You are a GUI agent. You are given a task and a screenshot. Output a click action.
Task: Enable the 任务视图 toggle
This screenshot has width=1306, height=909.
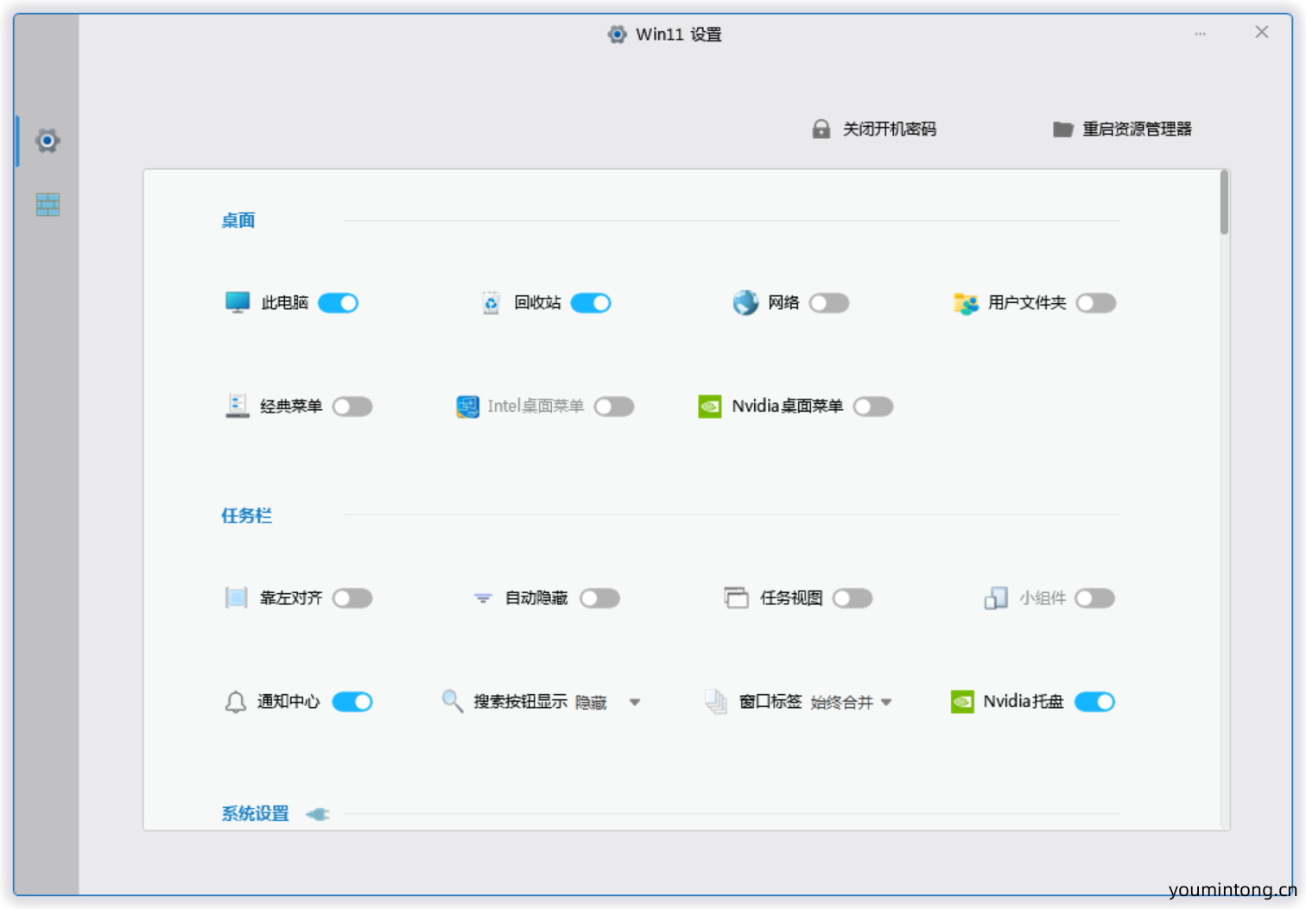pos(853,598)
